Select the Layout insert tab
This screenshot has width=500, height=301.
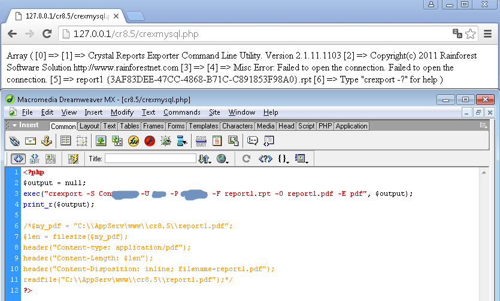89,126
